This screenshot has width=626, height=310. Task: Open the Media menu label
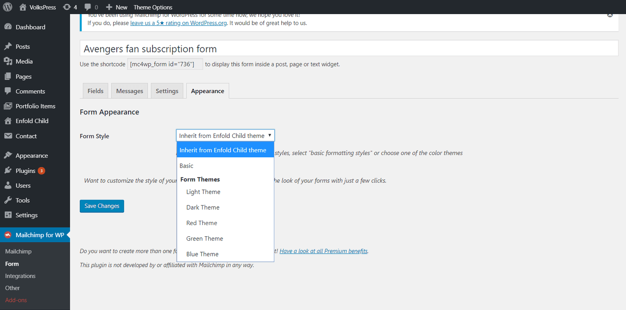point(24,61)
